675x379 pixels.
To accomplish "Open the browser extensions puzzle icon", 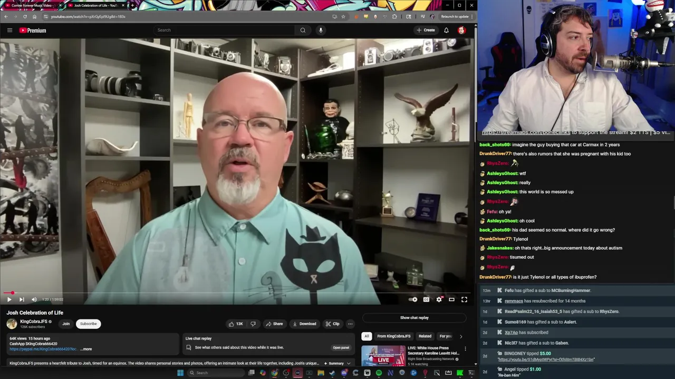I will [x=394, y=16].
